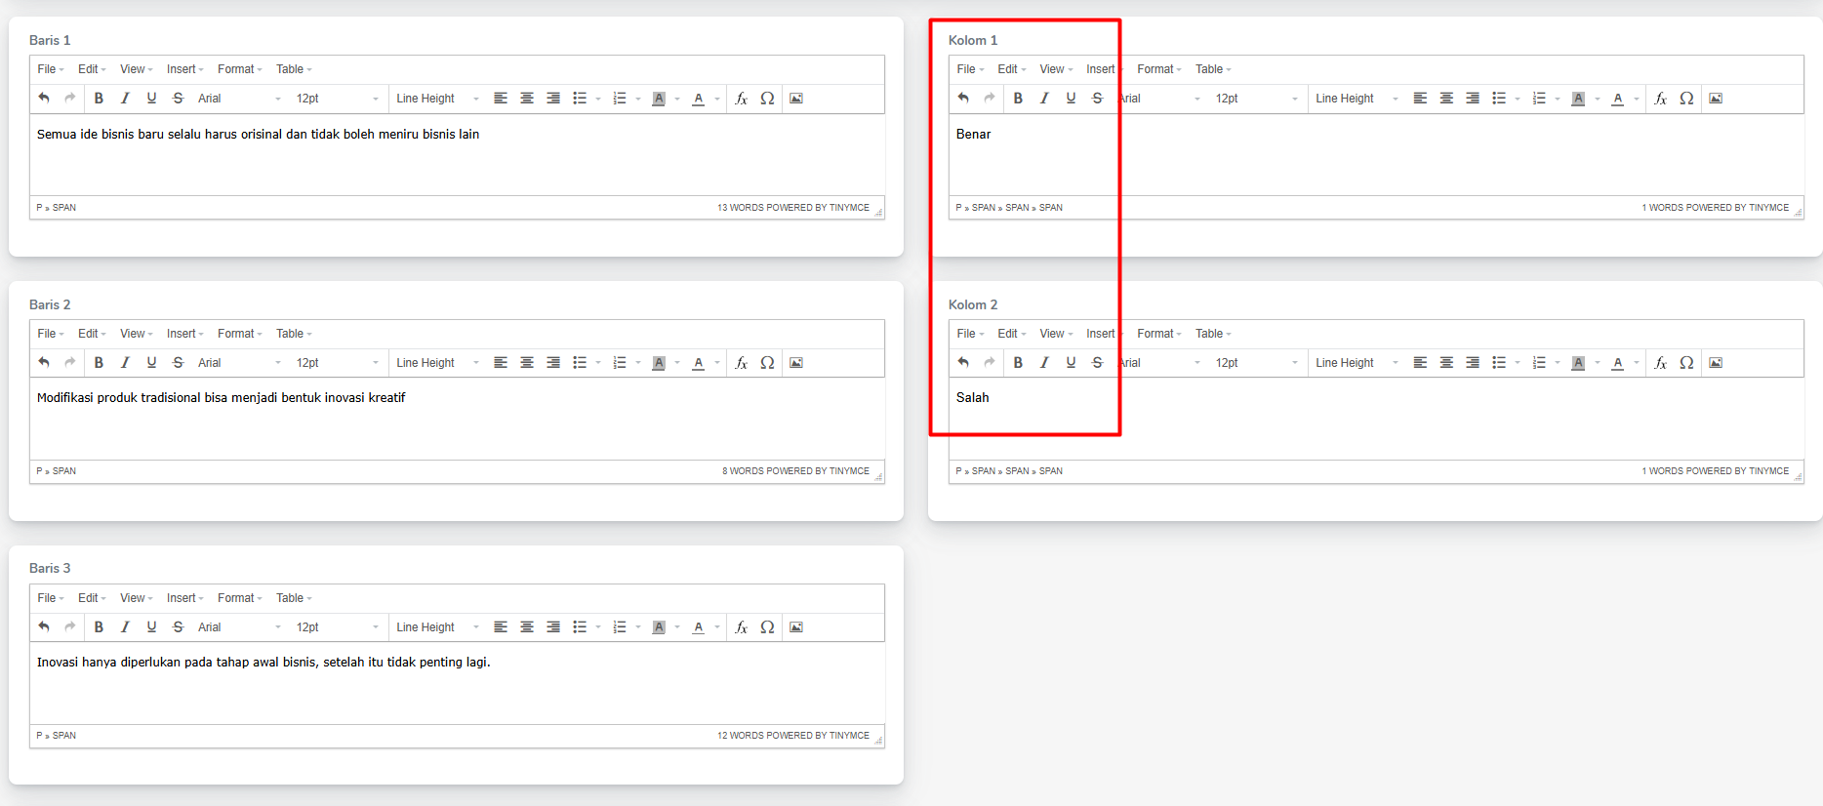Click numbered list icon in Kolom 1 editor
The image size is (1823, 806).
(1539, 99)
